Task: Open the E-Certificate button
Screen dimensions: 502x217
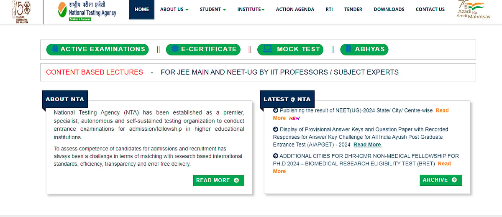Action: click(x=203, y=49)
